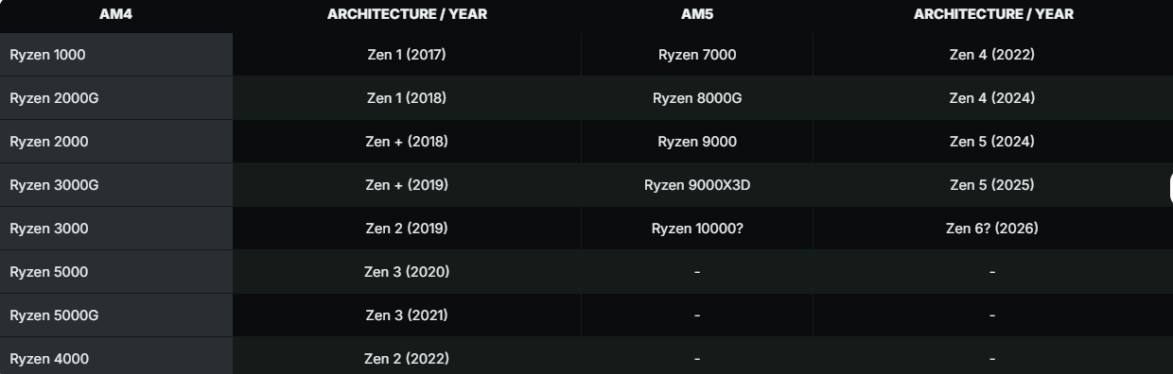Screen dimensions: 1173x374
Task: Select the Zen 6? (2026) cell
Action: click(992, 229)
